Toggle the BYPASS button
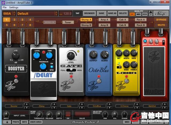 tap(161, 20)
